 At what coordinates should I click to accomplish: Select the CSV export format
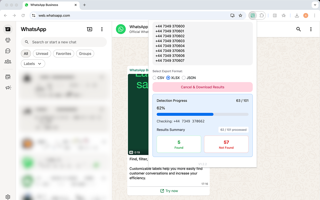154,78
